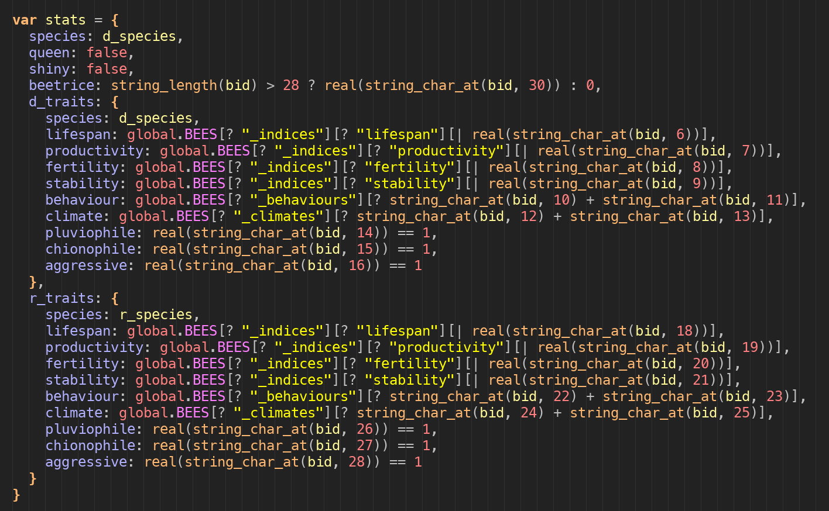Click index number 20 in fertility line
The height and width of the screenshot is (511, 829).
(x=701, y=364)
